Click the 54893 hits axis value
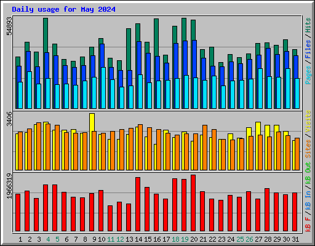Screen dimensions: 315x246 [9, 26]
